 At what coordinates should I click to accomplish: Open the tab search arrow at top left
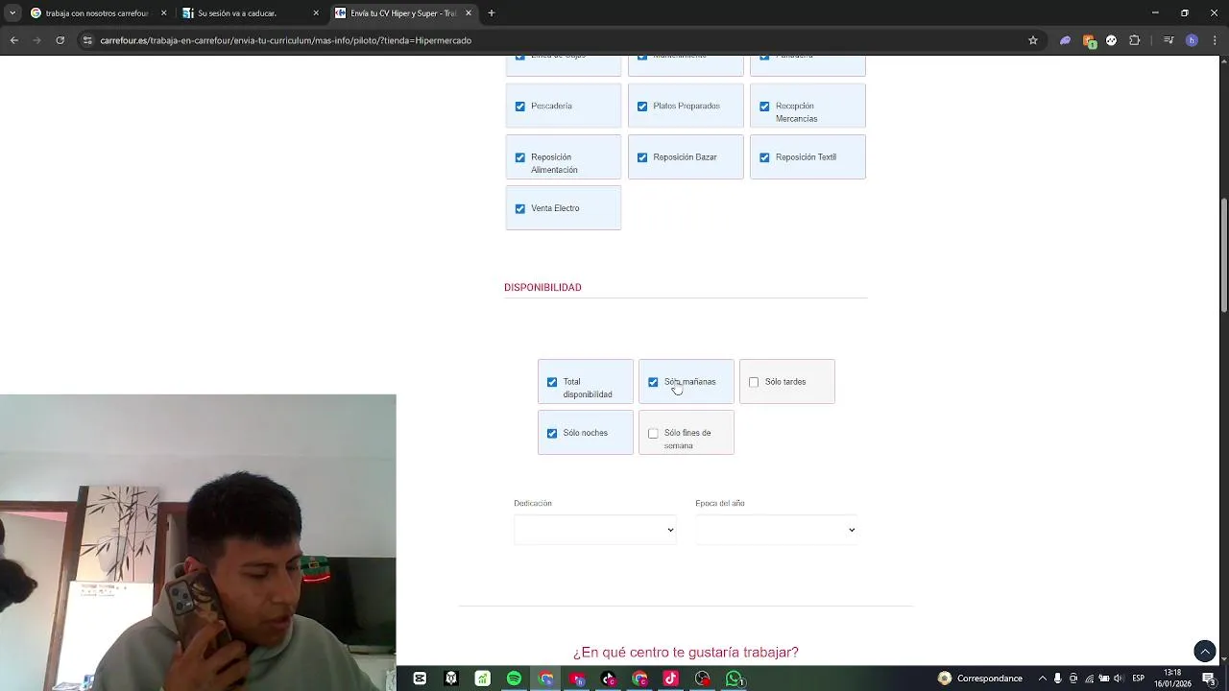12,13
